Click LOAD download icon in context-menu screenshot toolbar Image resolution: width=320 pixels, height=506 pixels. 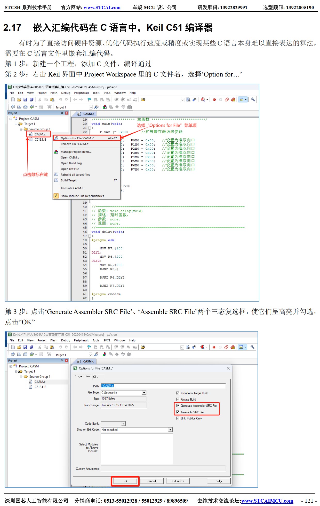coord(49,107)
